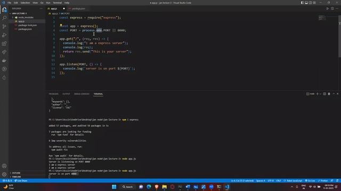The image size is (341, 191).
Task: Toggle the secondary side bar layout button
Action: pyautogui.click(x=310, y=3)
